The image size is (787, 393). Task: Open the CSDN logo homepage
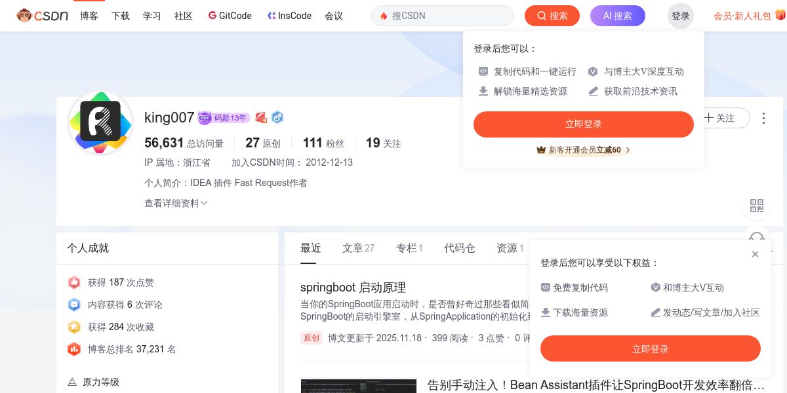pos(42,15)
